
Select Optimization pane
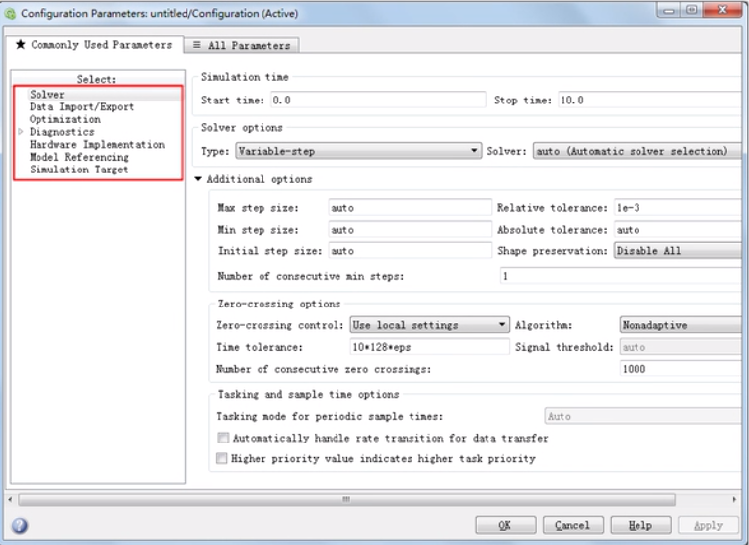65,119
